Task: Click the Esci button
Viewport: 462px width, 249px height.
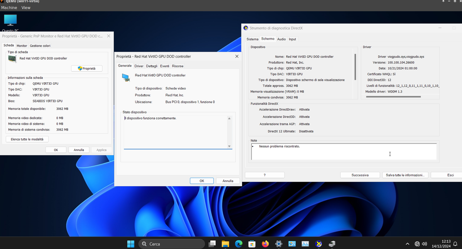Action: [446, 175]
